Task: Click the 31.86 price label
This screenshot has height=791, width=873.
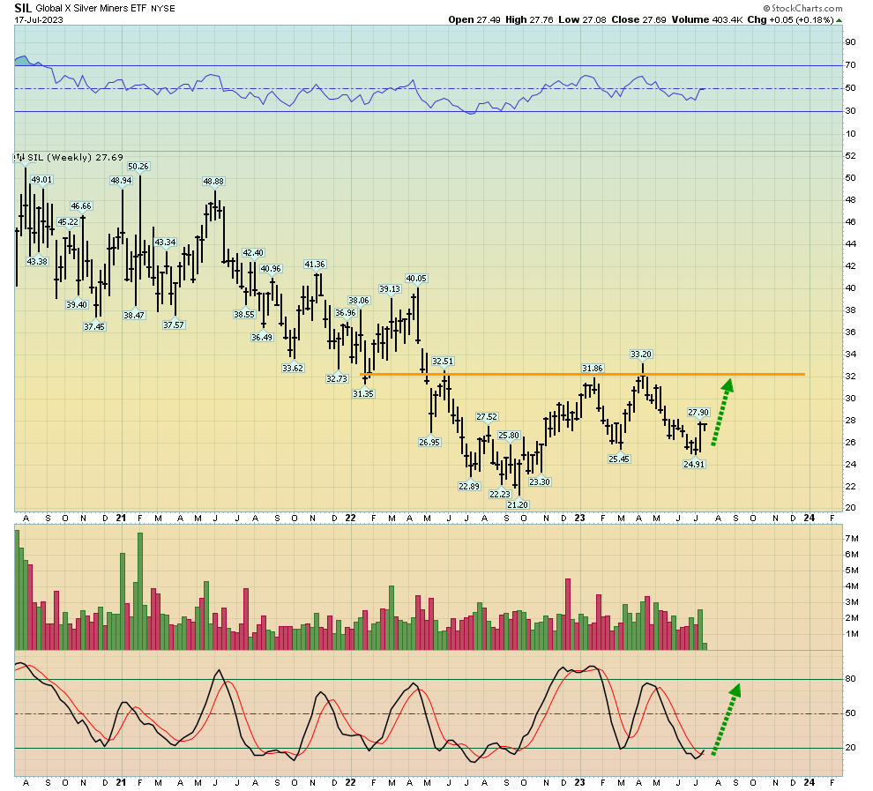Action: pos(593,369)
